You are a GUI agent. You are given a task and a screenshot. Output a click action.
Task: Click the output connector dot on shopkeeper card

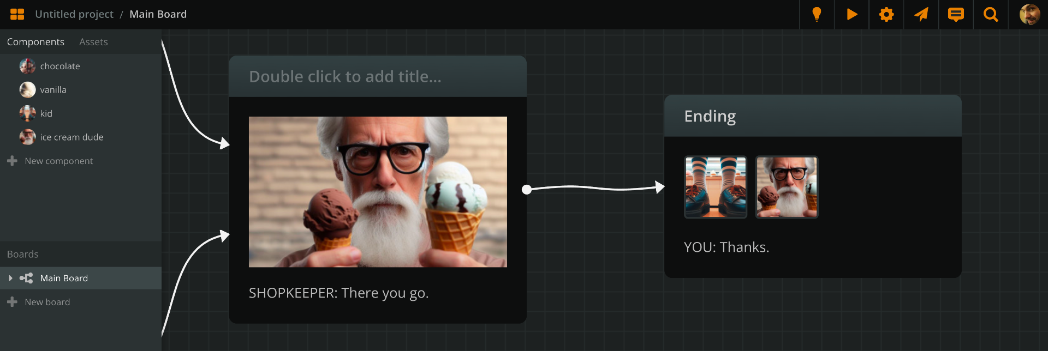coord(527,190)
